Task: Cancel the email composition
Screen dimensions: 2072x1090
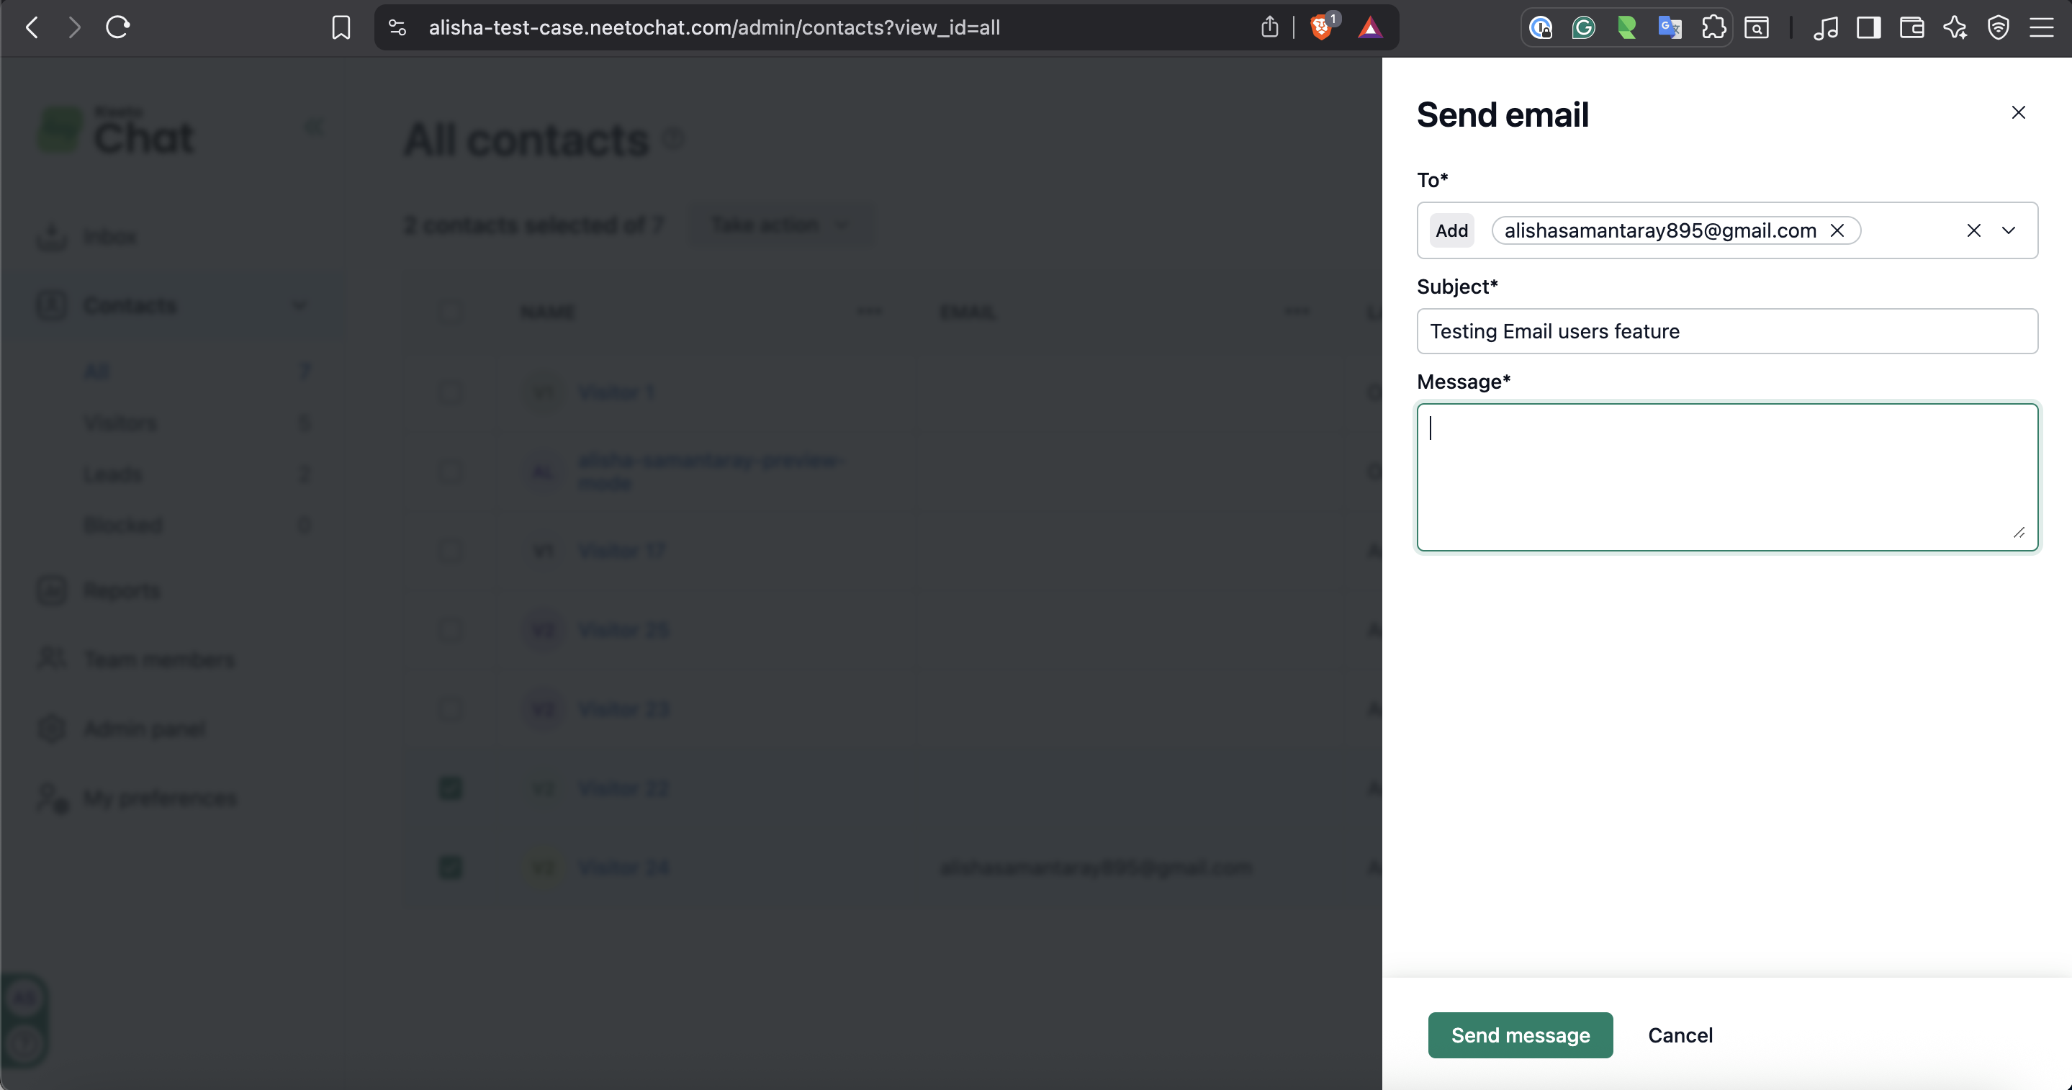Action: [x=1680, y=1035]
